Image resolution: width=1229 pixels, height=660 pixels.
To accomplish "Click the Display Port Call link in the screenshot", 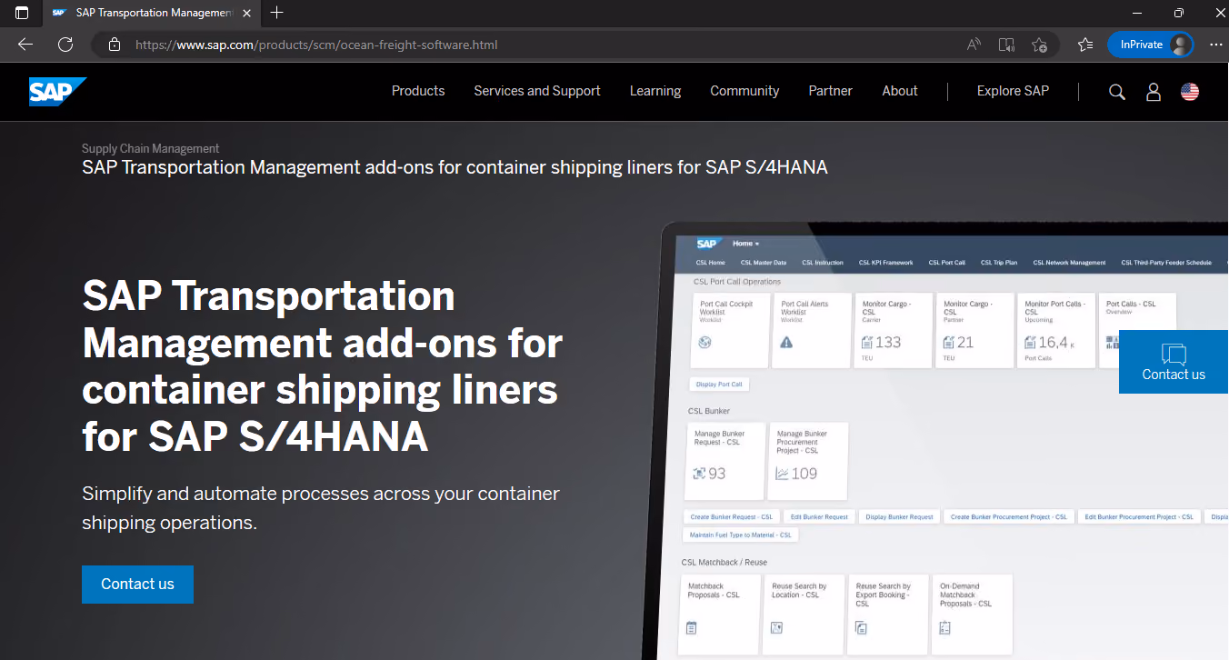I will pyautogui.click(x=719, y=385).
